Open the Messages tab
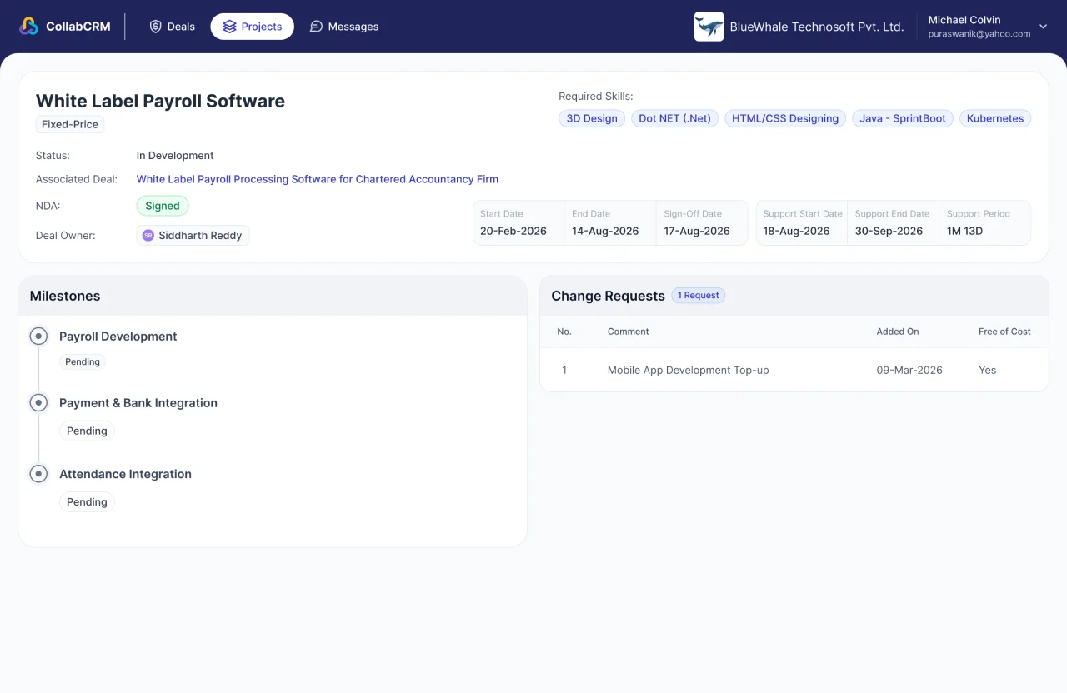The width and height of the screenshot is (1067, 693). click(x=343, y=27)
